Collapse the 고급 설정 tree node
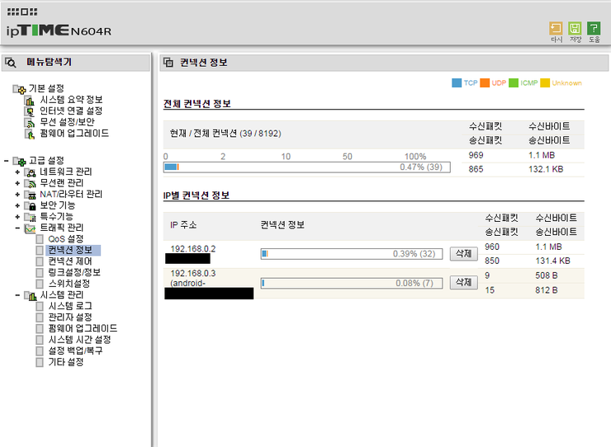 click(7, 161)
